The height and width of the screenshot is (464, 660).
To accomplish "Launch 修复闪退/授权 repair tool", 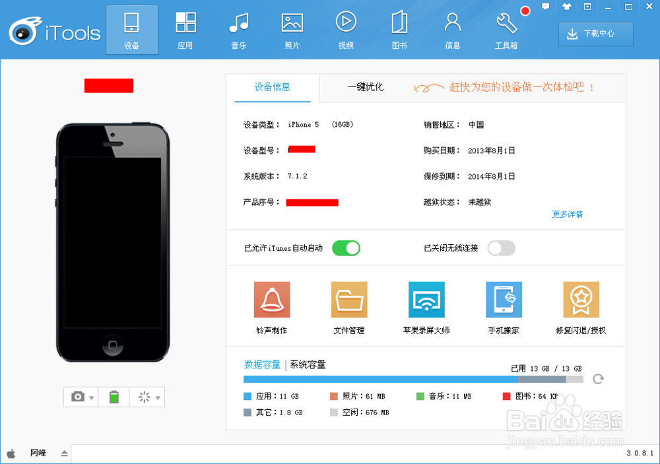I will [581, 308].
